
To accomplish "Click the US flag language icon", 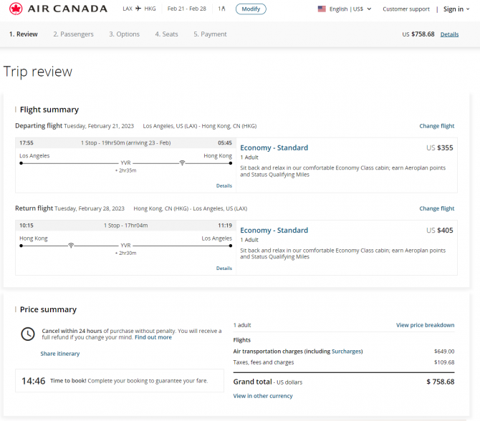I will pos(322,9).
